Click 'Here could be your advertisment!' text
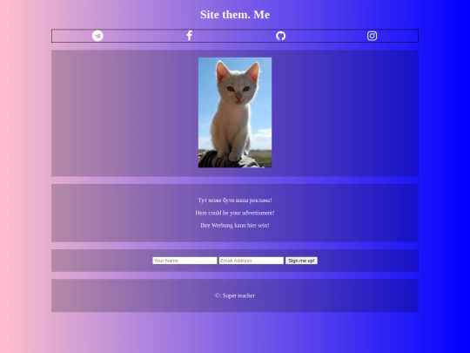 [235, 213]
